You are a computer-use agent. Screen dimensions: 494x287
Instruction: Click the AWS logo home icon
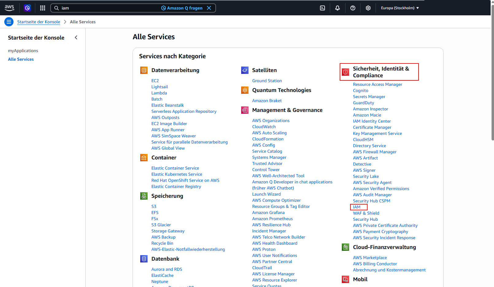tap(10, 8)
